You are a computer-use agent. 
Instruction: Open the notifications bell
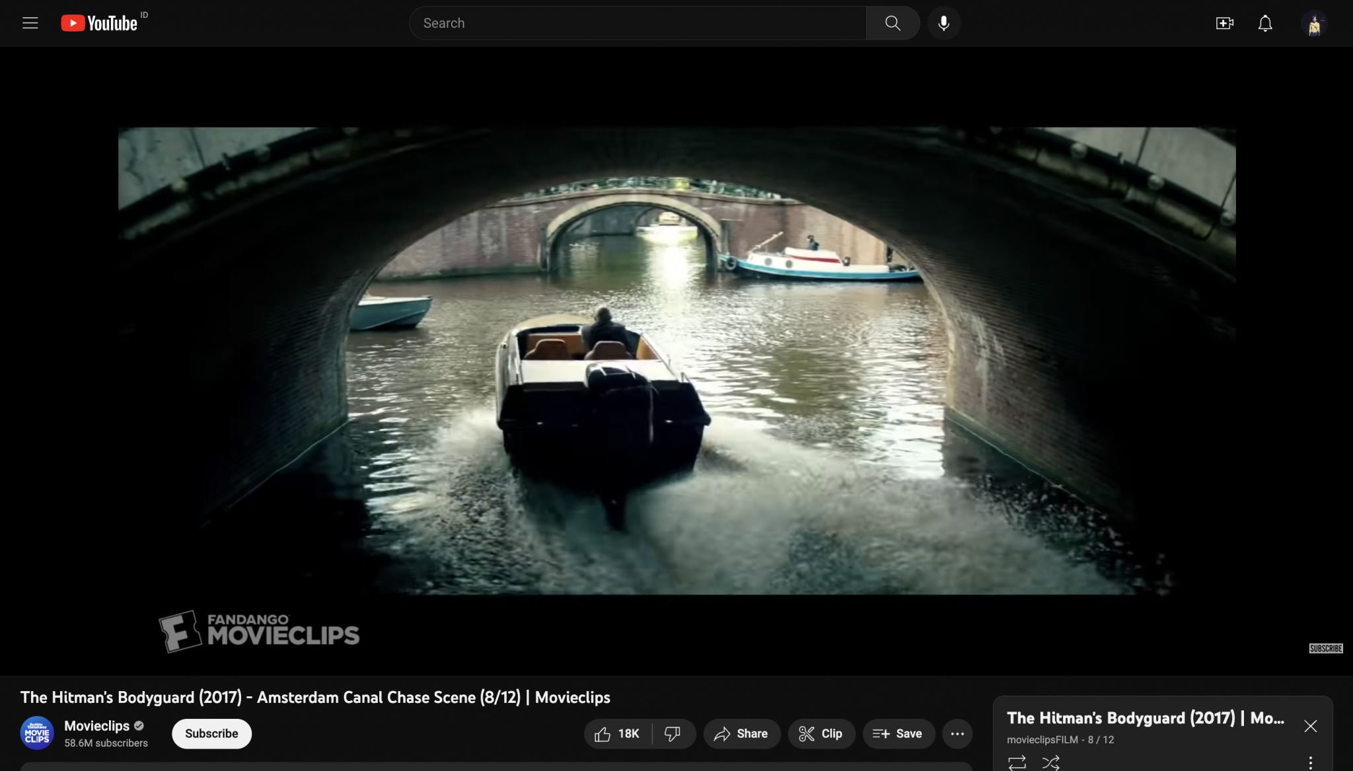pos(1264,23)
